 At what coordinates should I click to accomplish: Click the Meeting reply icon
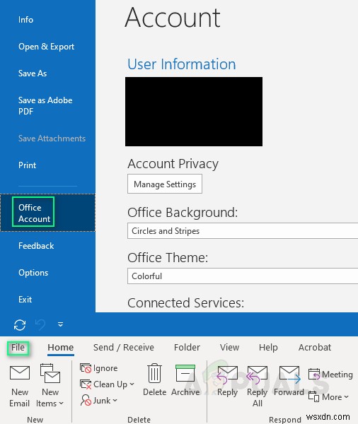[x=314, y=375]
